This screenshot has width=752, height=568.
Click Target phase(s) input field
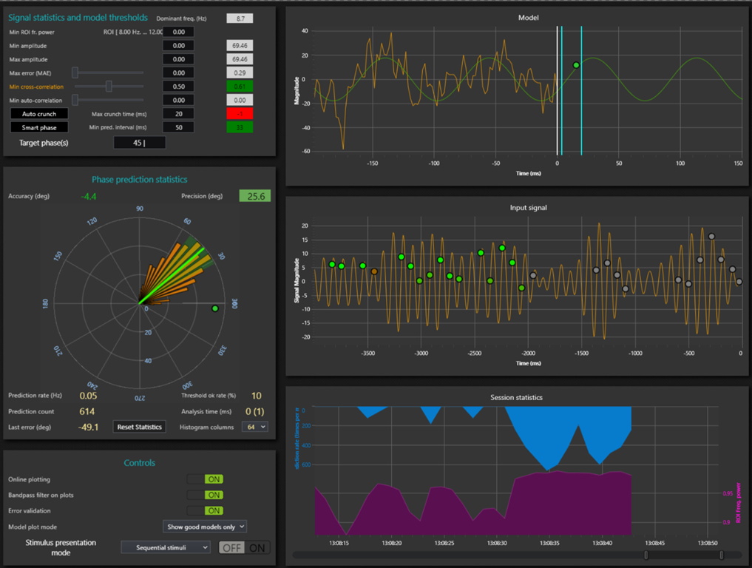pos(140,143)
